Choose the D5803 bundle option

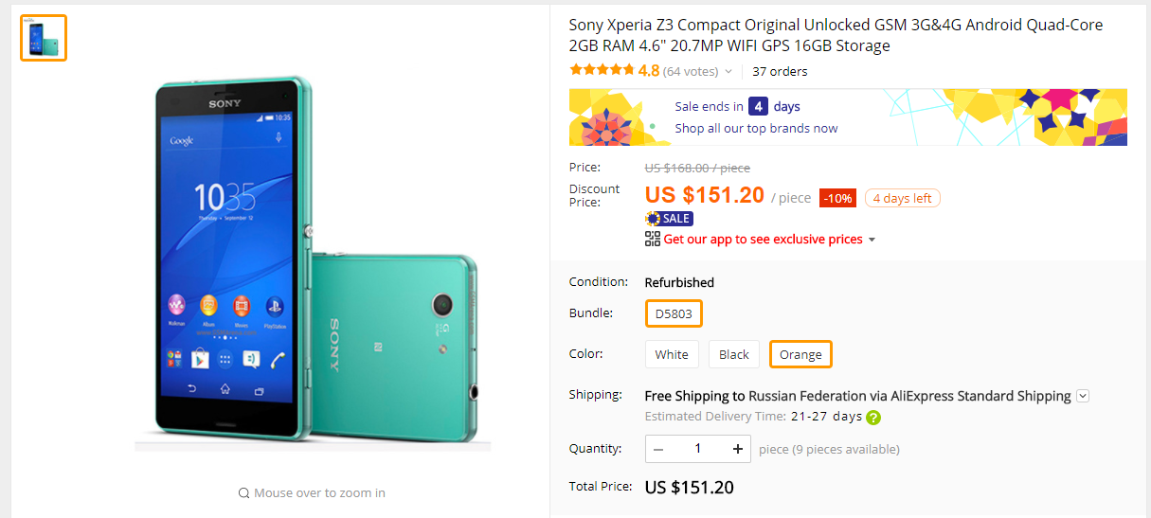pos(674,313)
